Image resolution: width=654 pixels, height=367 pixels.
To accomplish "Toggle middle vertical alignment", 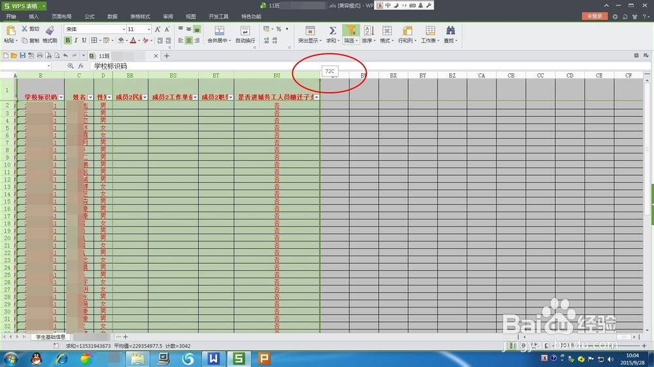I will pos(188,29).
